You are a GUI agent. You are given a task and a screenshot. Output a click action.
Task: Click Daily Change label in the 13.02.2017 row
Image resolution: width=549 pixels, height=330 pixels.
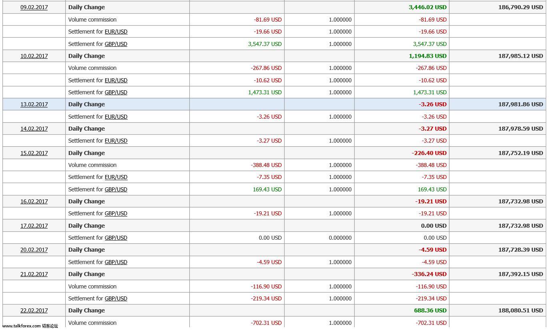(x=86, y=104)
